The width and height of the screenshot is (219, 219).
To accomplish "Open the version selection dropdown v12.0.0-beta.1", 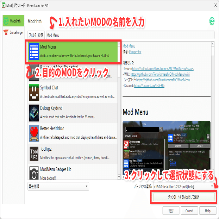I will (184, 186).
